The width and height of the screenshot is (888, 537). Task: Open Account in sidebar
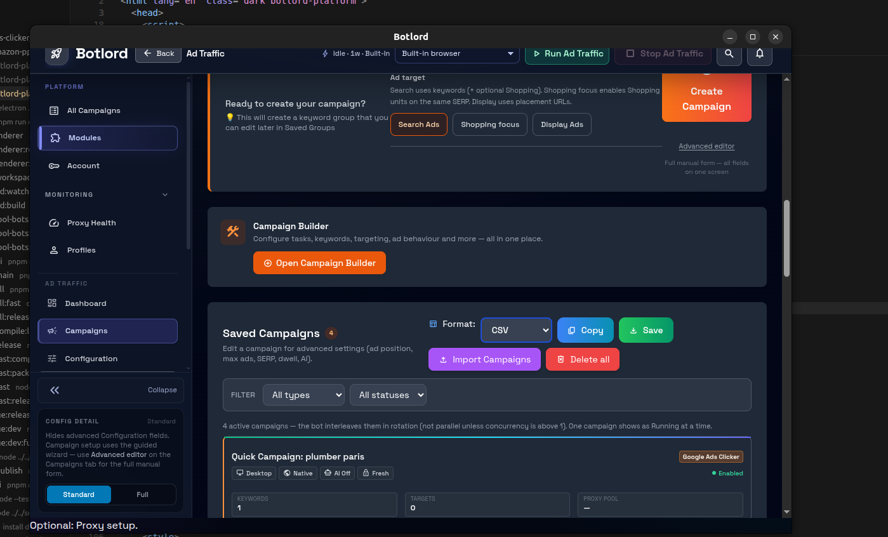tap(107, 166)
